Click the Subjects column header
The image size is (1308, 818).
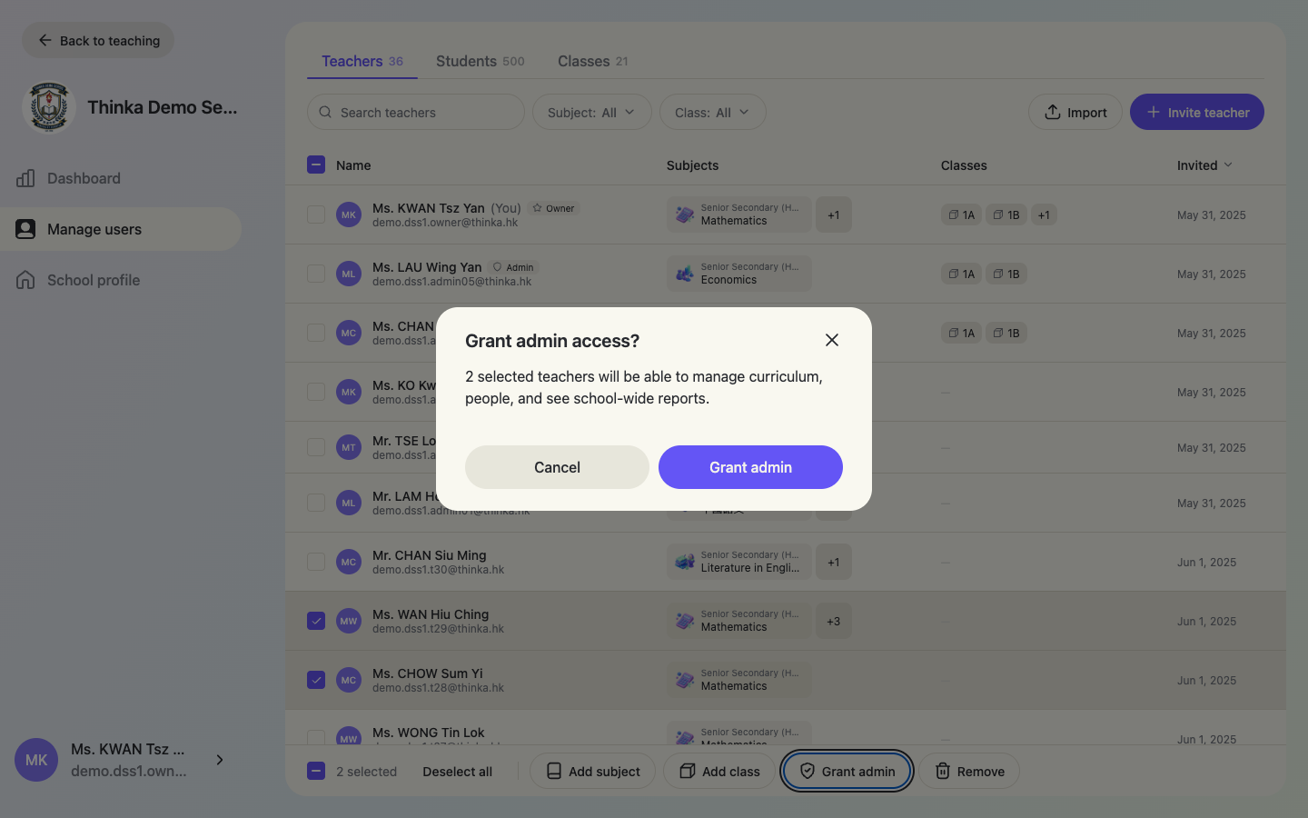[692, 165]
